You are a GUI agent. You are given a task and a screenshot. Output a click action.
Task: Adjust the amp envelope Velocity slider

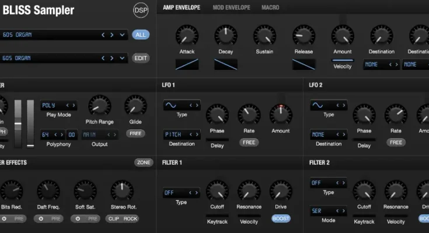click(342, 59)
